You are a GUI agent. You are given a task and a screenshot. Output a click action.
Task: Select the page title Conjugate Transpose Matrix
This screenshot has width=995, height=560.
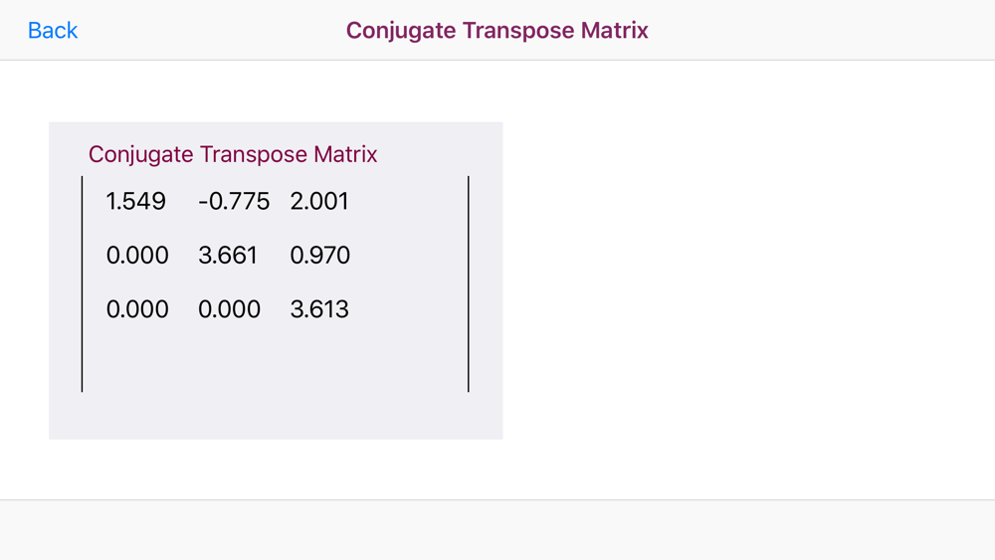[x=497, y=31]
